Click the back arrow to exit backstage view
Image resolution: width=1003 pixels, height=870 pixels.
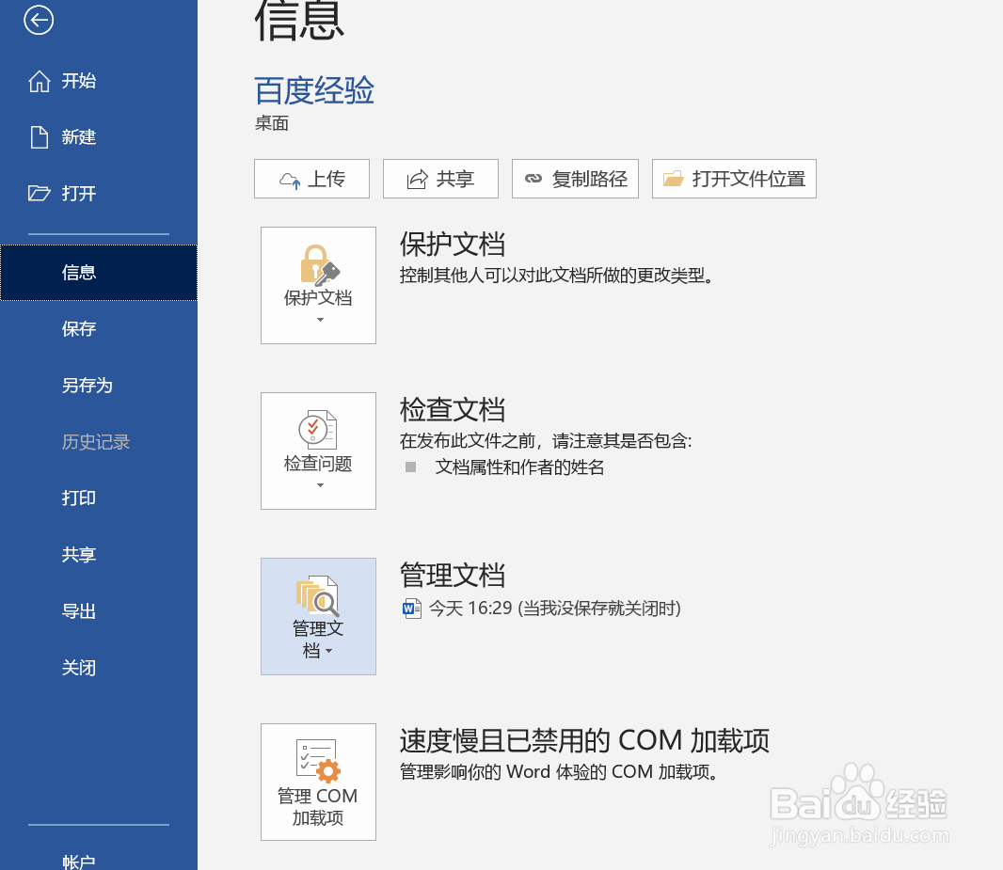pyautogui.click(x=38, y=20)
